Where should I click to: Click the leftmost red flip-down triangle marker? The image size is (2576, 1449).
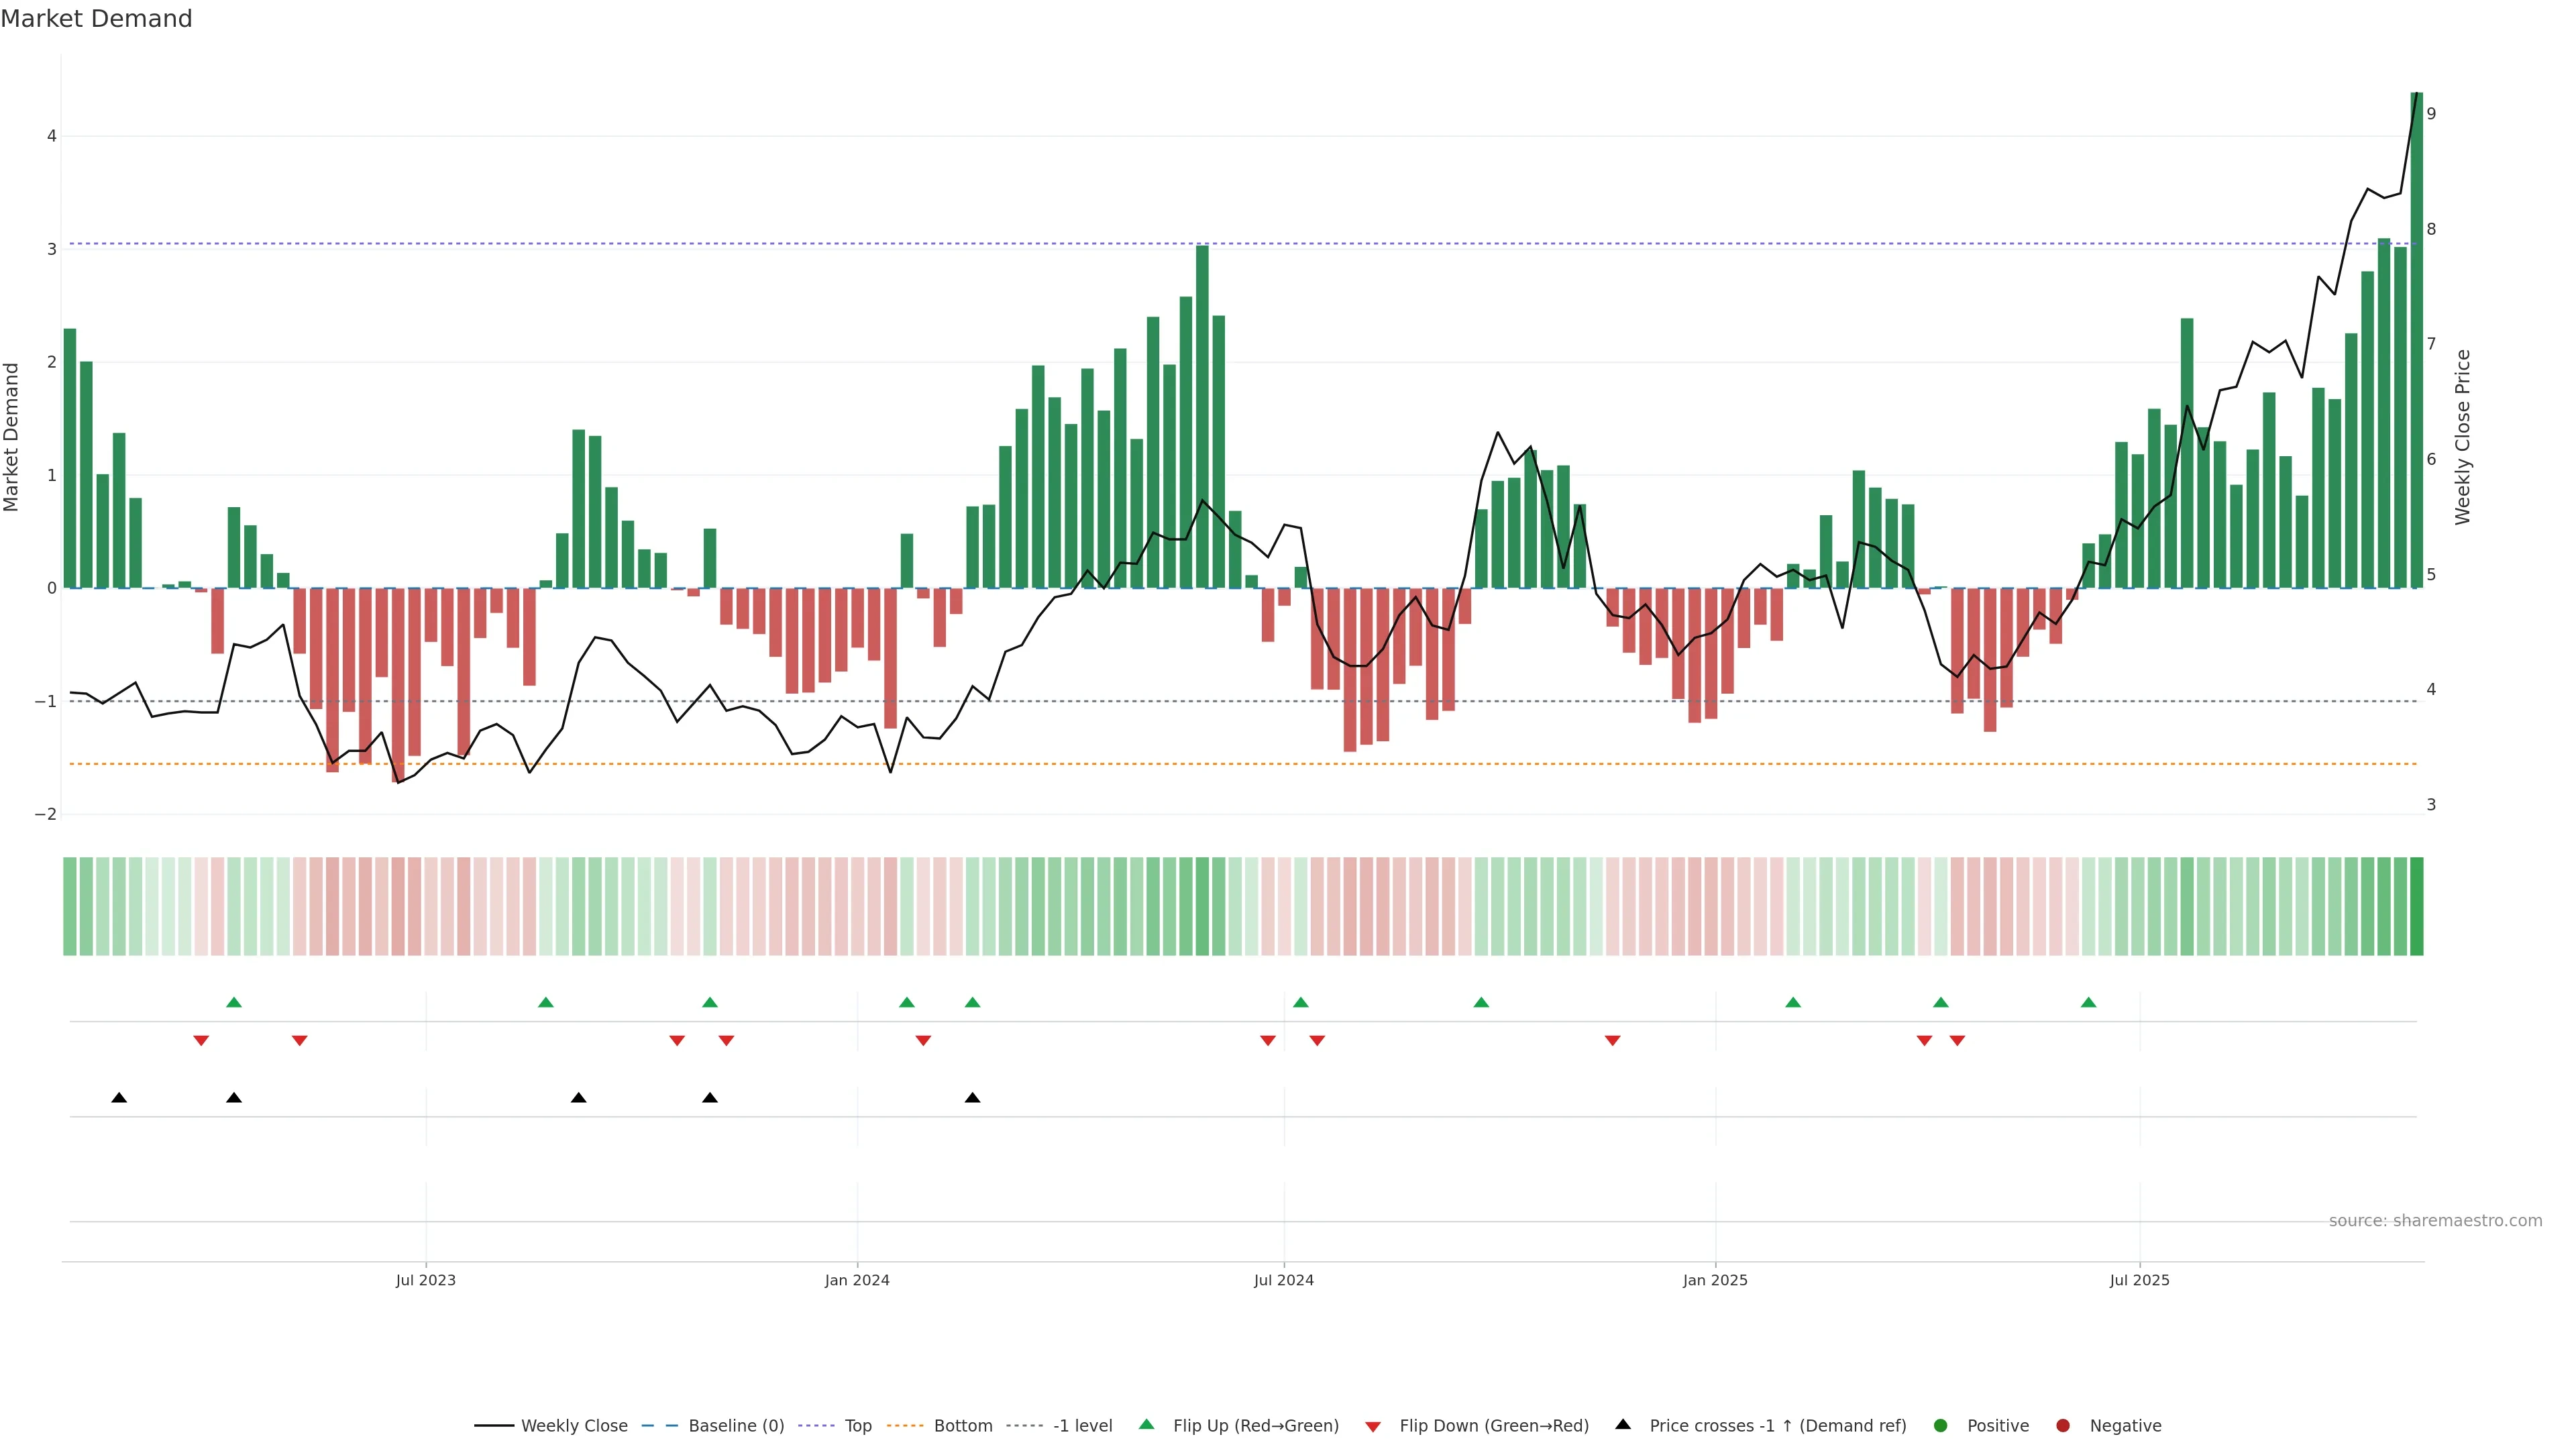(201, 1041)
